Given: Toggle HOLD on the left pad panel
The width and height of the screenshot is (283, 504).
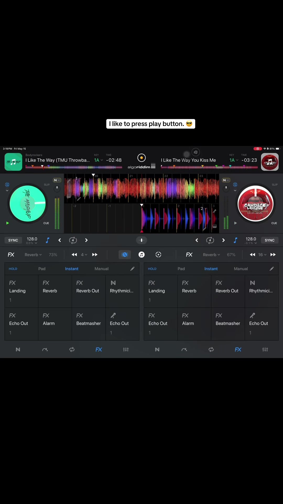Looking at the screenshot, I should pos(13,269).
